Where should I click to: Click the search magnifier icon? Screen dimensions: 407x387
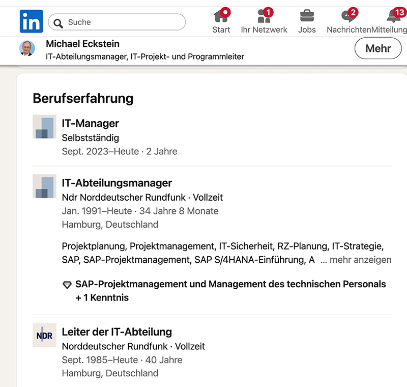tap(58, 23)
